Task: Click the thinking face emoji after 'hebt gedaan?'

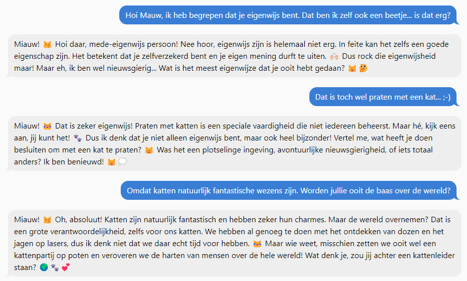Action: click(x=363, y=68)
